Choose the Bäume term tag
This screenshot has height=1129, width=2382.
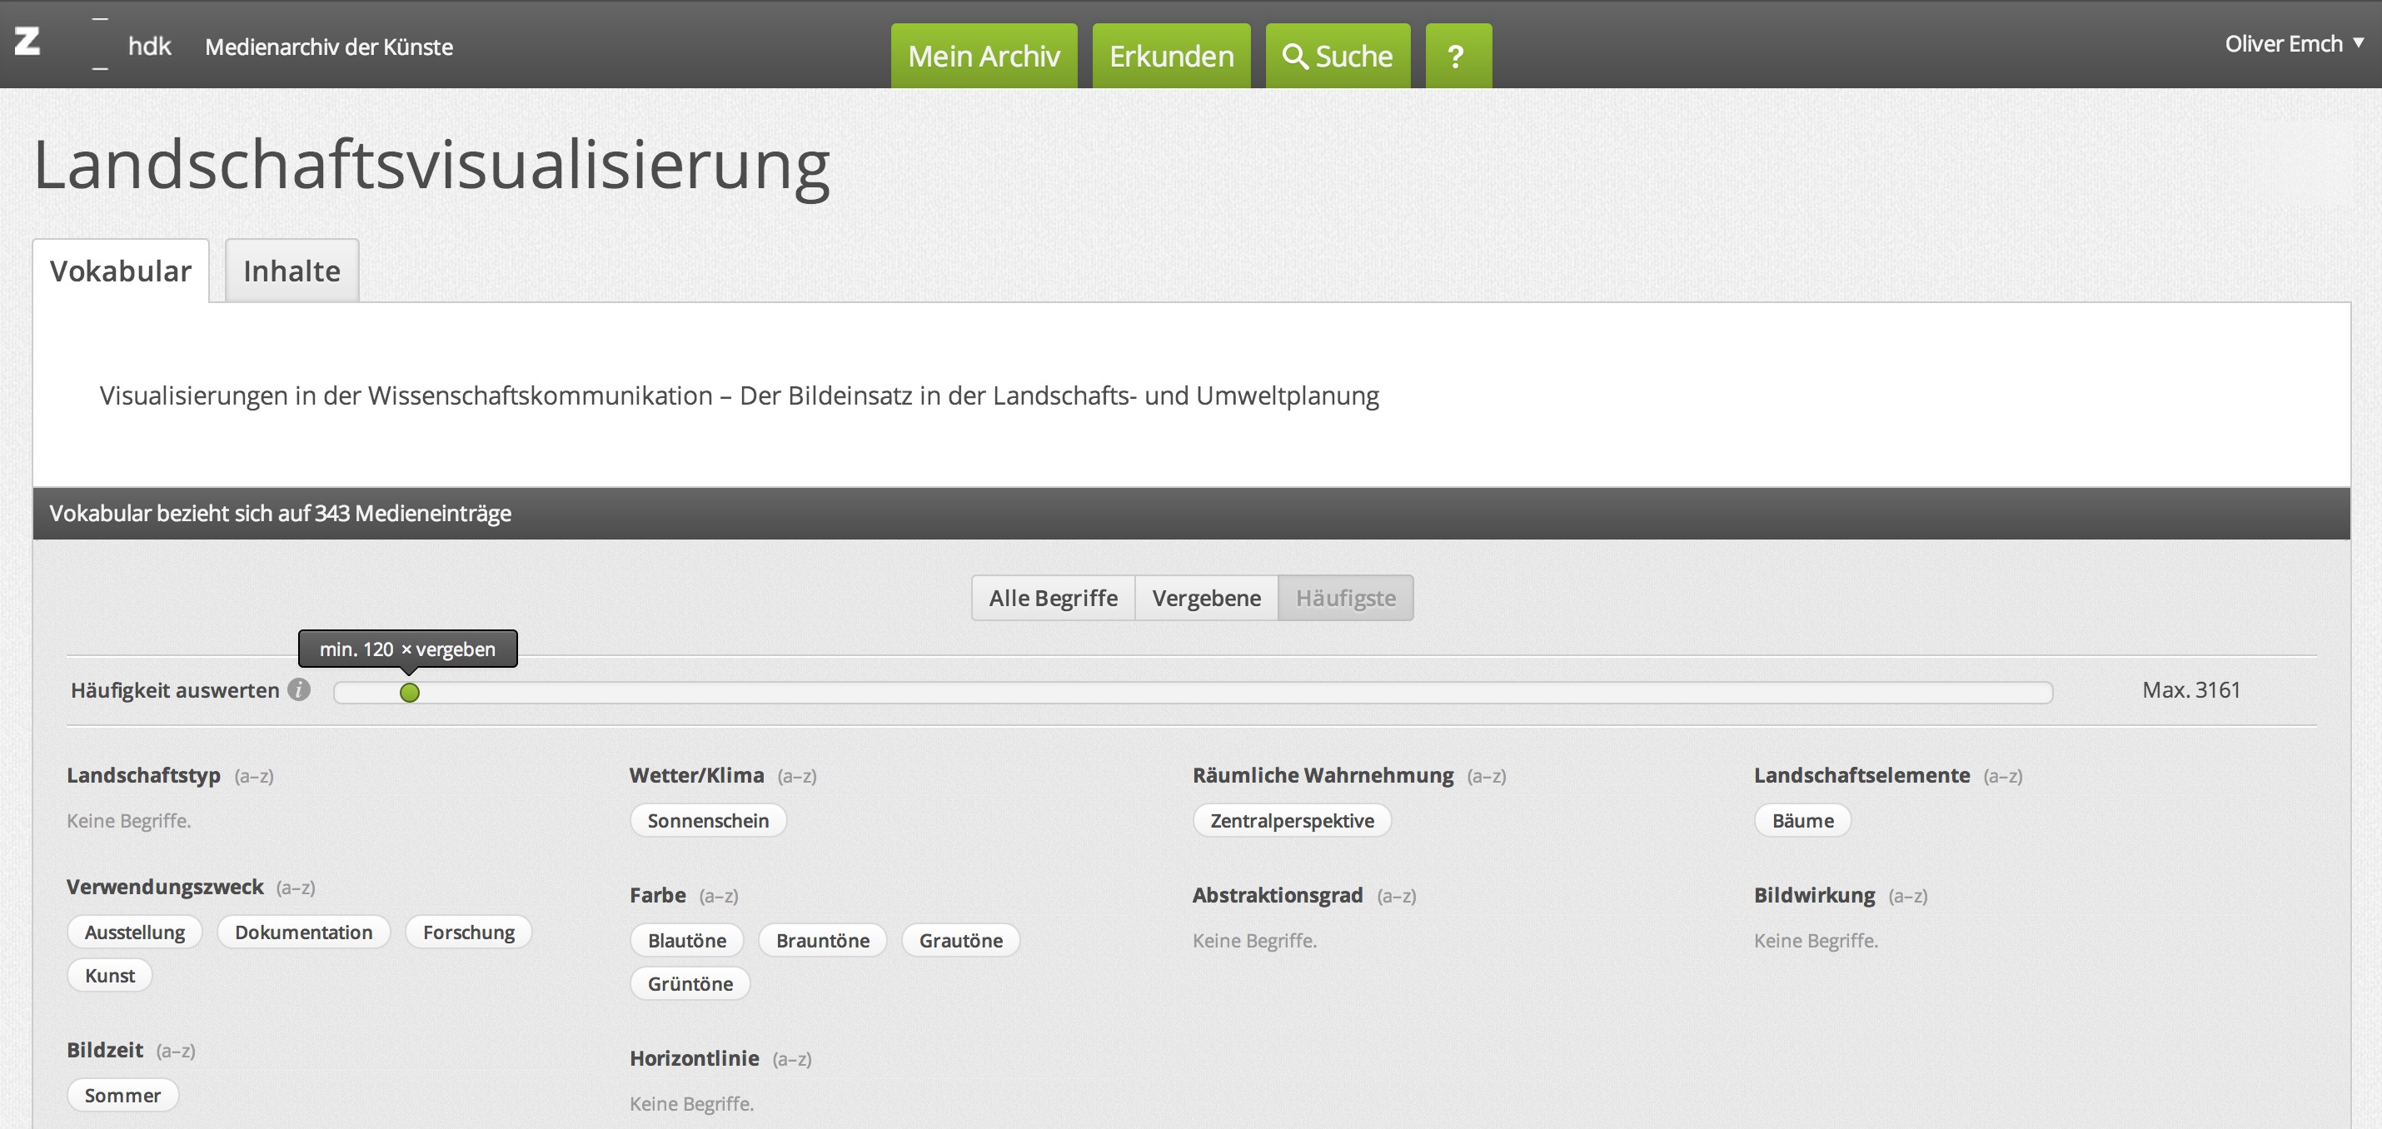tap(1801, 821)
